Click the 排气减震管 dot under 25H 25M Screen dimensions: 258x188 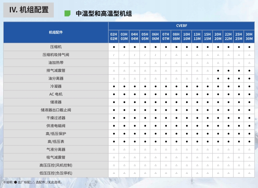(x=239, y=71)
